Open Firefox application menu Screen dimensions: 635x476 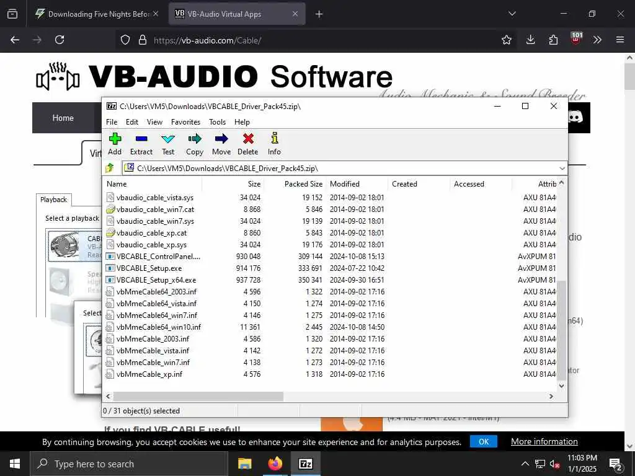click(x=620, y=40)
